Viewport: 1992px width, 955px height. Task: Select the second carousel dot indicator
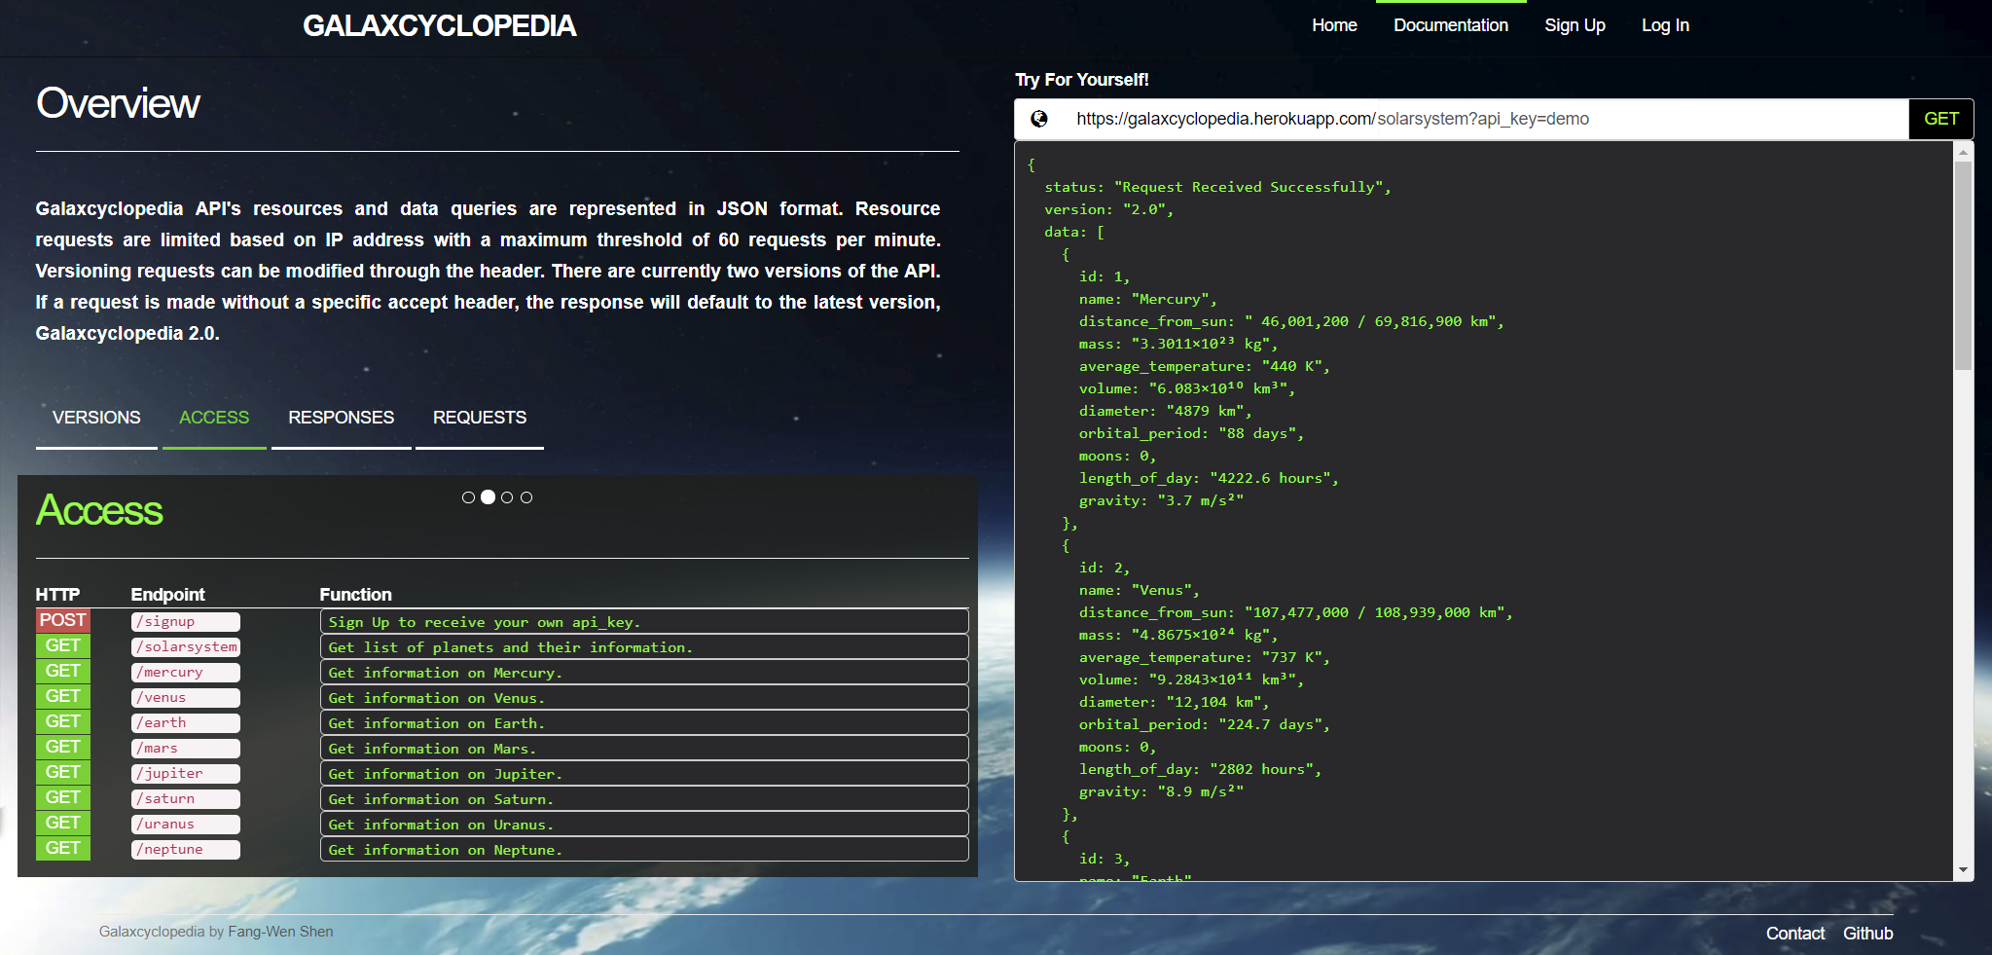488,497
